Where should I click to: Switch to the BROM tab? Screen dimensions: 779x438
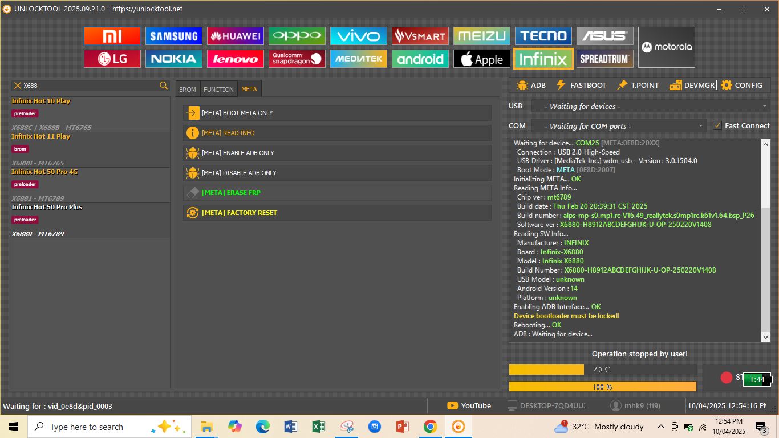[x=188, y=89]
